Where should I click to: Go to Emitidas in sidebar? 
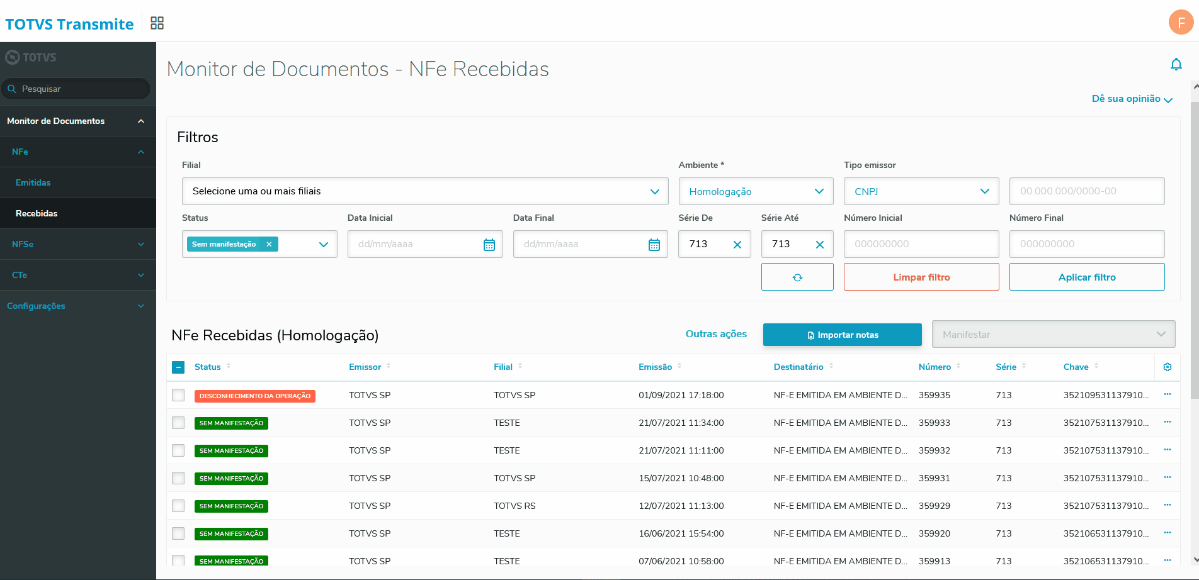(78, 182)
